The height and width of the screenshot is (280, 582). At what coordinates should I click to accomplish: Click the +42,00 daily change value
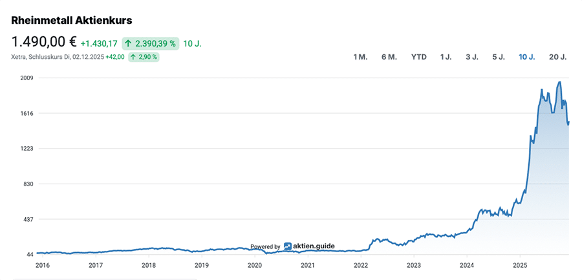115,57
